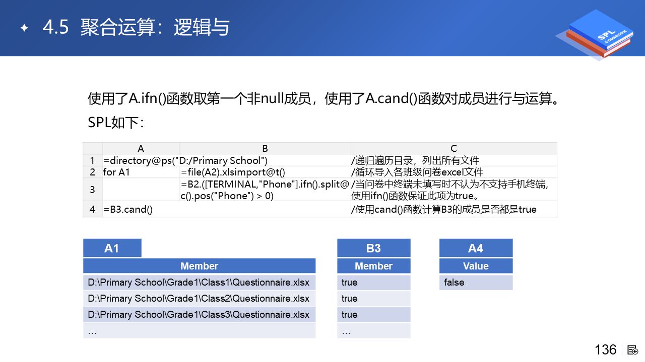
Task: Select row number 3 in the SPL grid
Action: coord(93,190)
